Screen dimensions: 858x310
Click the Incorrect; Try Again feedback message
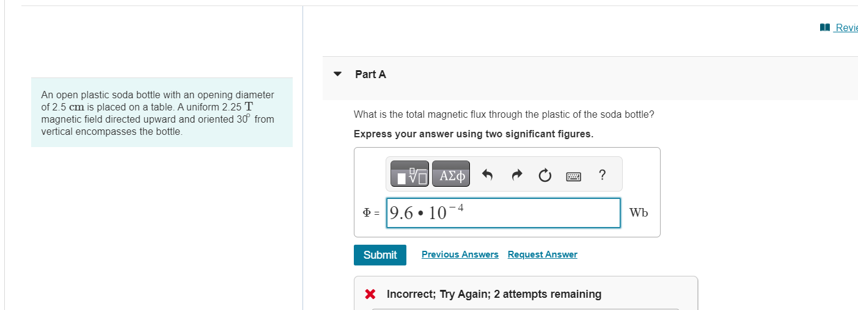(494, 294)
